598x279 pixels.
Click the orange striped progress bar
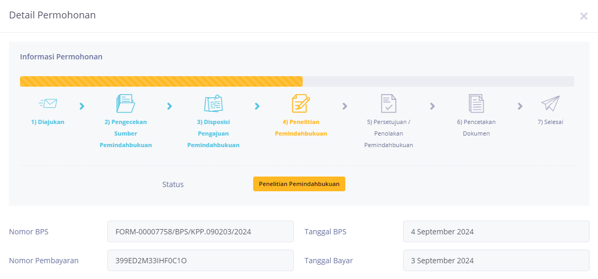pyautogui.click(x=161, y=81)
